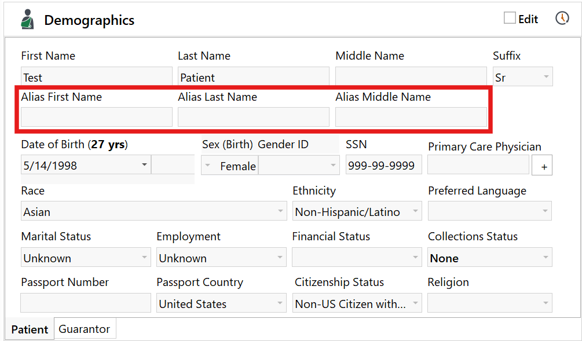Expand the Ethnicity dropdown

coord(416,211)
